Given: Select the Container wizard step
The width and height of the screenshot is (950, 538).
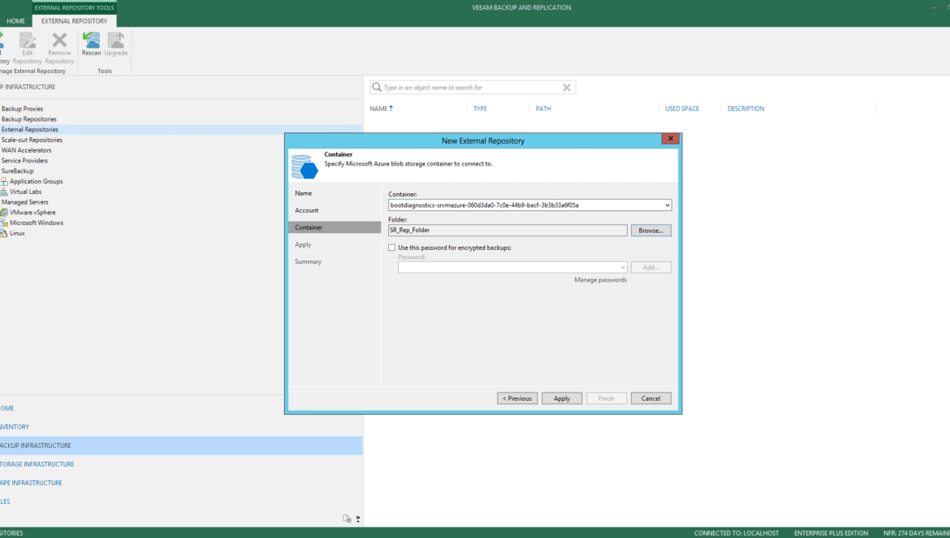Looking at the screenshot, I should pyautogui.click(x=335, y=227).
